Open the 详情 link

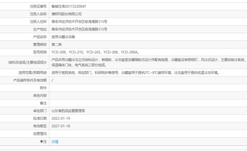pos(55,142)
